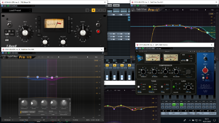Click the ATTACK knob on Black 76

pos(45,42)
